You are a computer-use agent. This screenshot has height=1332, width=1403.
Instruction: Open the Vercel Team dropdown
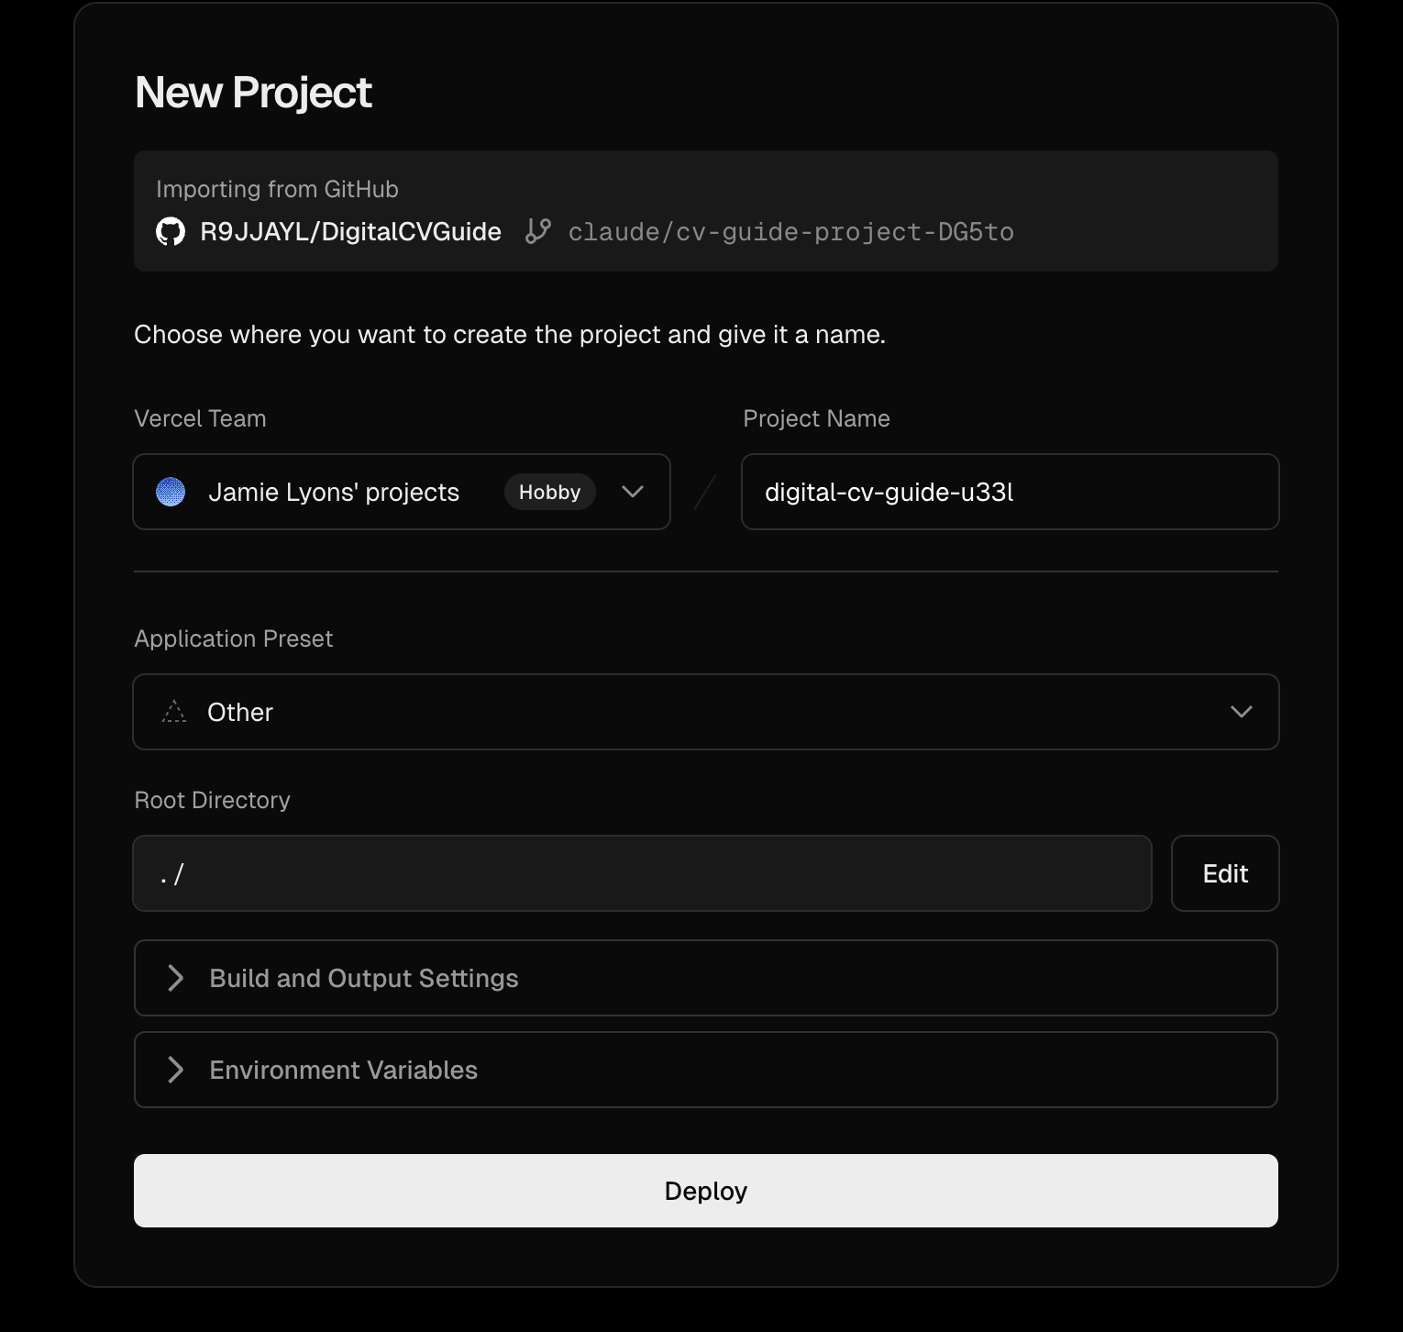[x=402, y=492]
